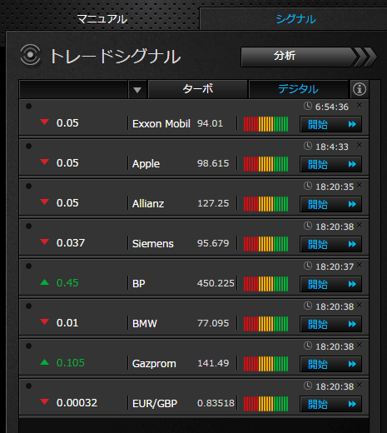The height and width of the screenshot is (433, 387).
Task: Toggle the status dot on Exxon Mobil row
Action: click(x=28, y=107)
